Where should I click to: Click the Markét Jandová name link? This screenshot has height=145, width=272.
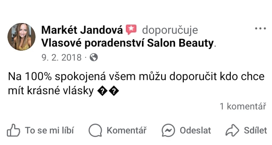82,30
